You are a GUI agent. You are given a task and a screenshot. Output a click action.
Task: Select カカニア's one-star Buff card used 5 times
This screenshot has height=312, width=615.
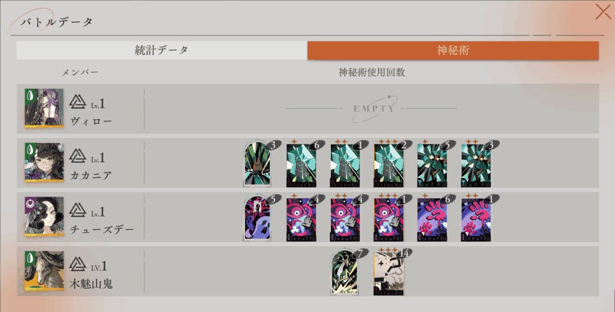[x=432, y=163]
